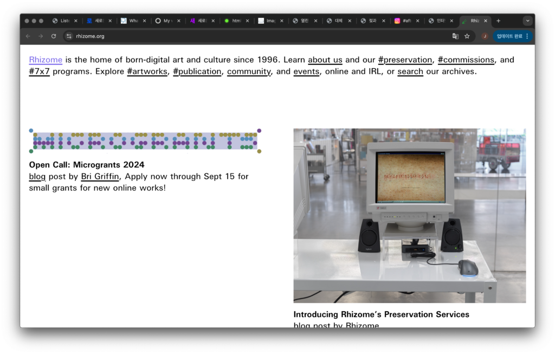The width and height of the screenshot is (555, 354).
Task: Open the translate page icon
Action: [x=455, y=36]
